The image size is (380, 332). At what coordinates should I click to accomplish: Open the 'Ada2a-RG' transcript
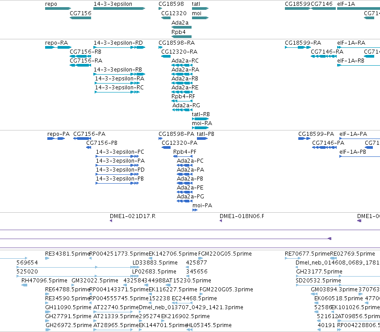[186, 105]
